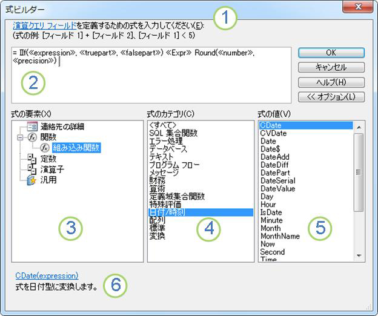Image resolution: width=378 pixels, height=316 pixels.
Task: Select DateAdd function value
Action: click(306, 157)
